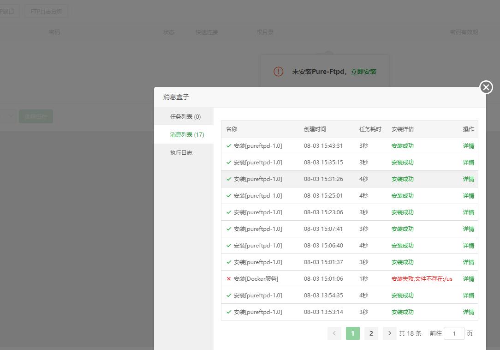
Task: Jump to page 2 in the pagination
Action: point(371,333)
